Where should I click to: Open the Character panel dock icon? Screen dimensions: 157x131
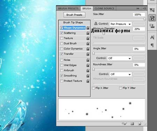point(152,37)
